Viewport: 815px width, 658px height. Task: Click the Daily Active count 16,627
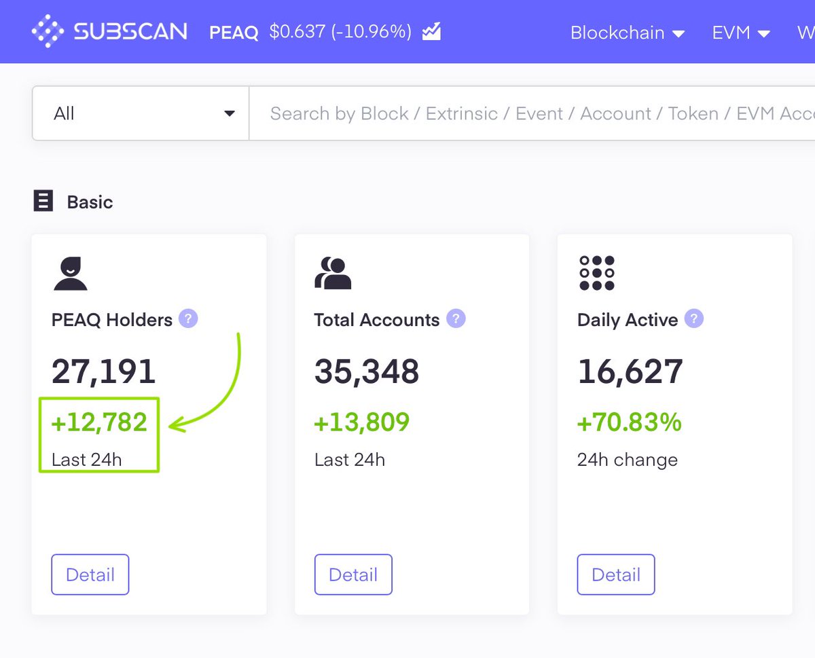[630, 371]
